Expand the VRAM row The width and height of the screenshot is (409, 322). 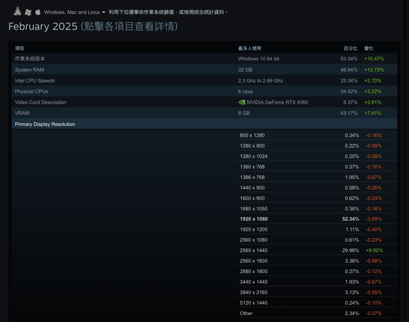tap(22, 113)
